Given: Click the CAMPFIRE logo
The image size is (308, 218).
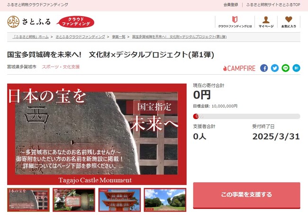Looking at the screenshot, I should click(x=239, y=68).
